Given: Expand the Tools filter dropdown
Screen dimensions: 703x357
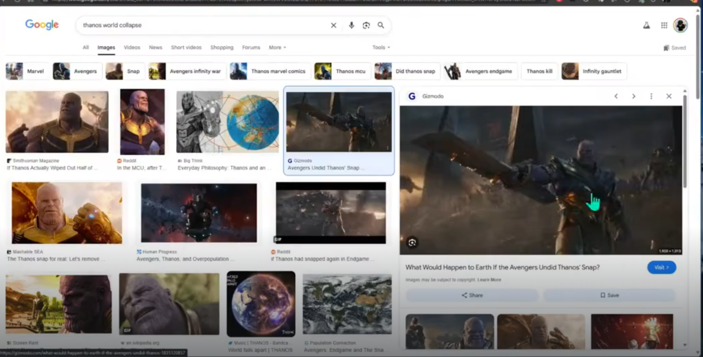Looking at the screenshot, I should pos(381,47).
